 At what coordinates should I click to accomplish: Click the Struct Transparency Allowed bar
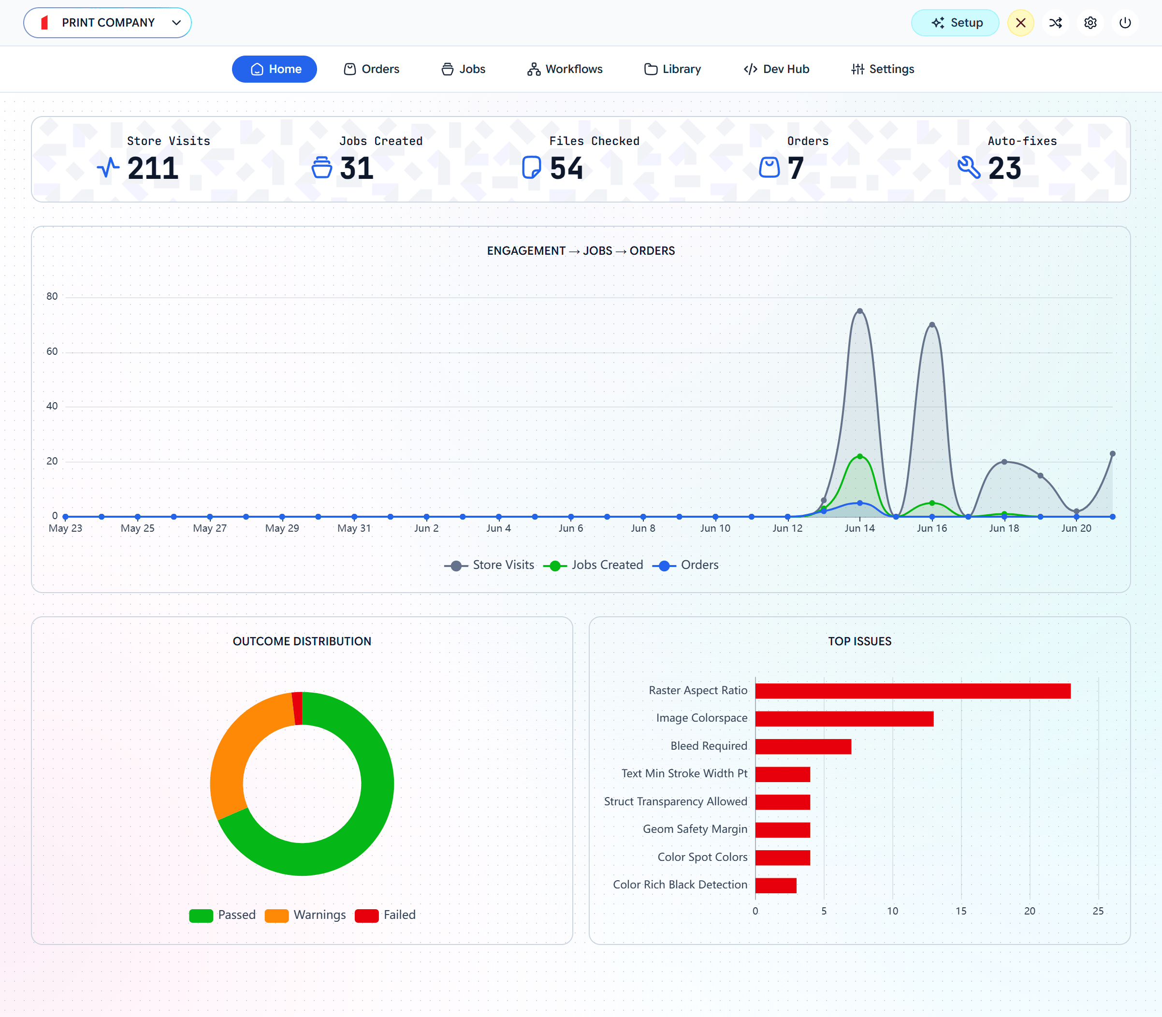(783, 802)
